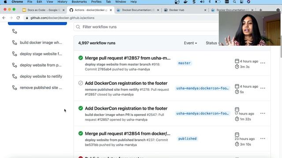Viewport: 282px width, 158px height.
Task: Open the Bookmarks menu
Action: tap(79, 2)
